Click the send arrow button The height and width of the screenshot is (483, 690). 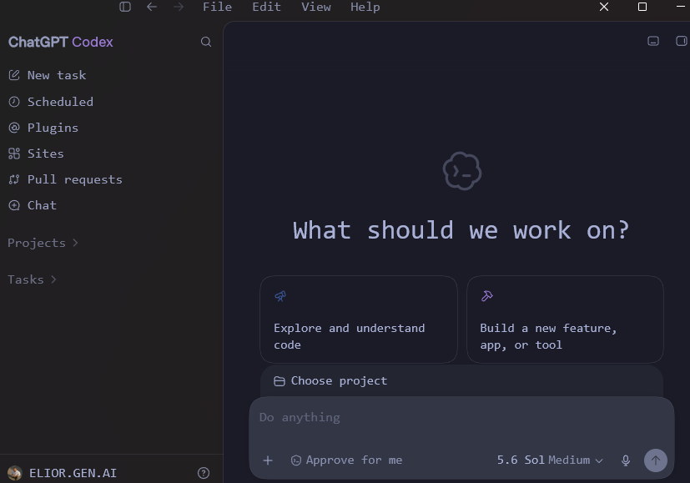656,460
